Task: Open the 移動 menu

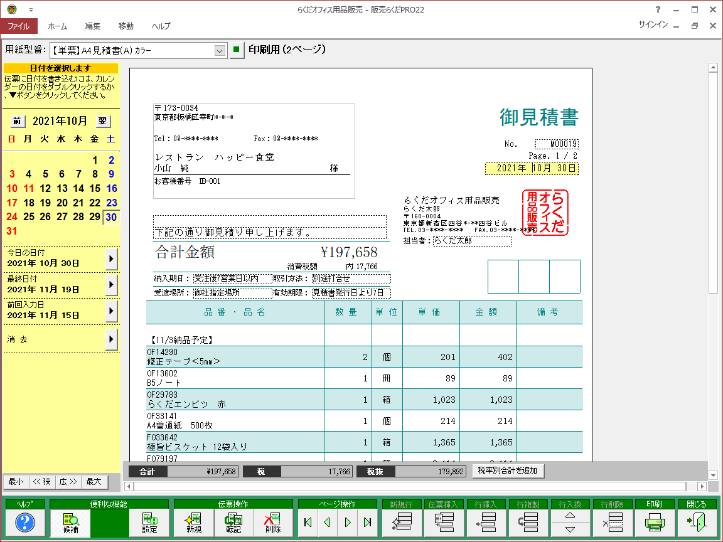Action: coord(126,26)
